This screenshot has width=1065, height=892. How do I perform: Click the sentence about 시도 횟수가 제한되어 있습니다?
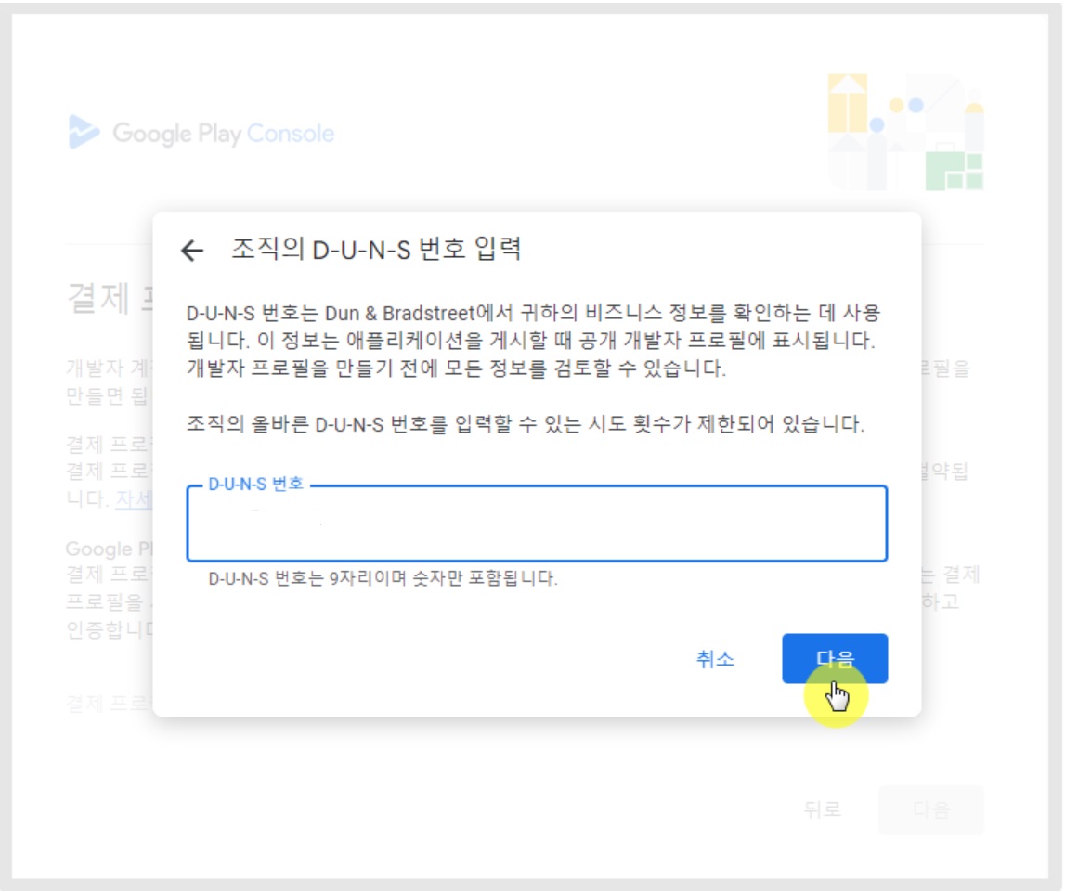[525, 425]
